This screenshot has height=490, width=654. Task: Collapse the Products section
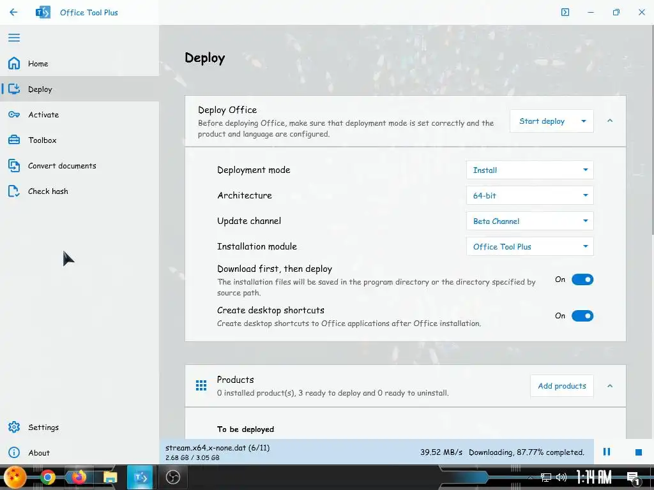click(x=610, y=386)
